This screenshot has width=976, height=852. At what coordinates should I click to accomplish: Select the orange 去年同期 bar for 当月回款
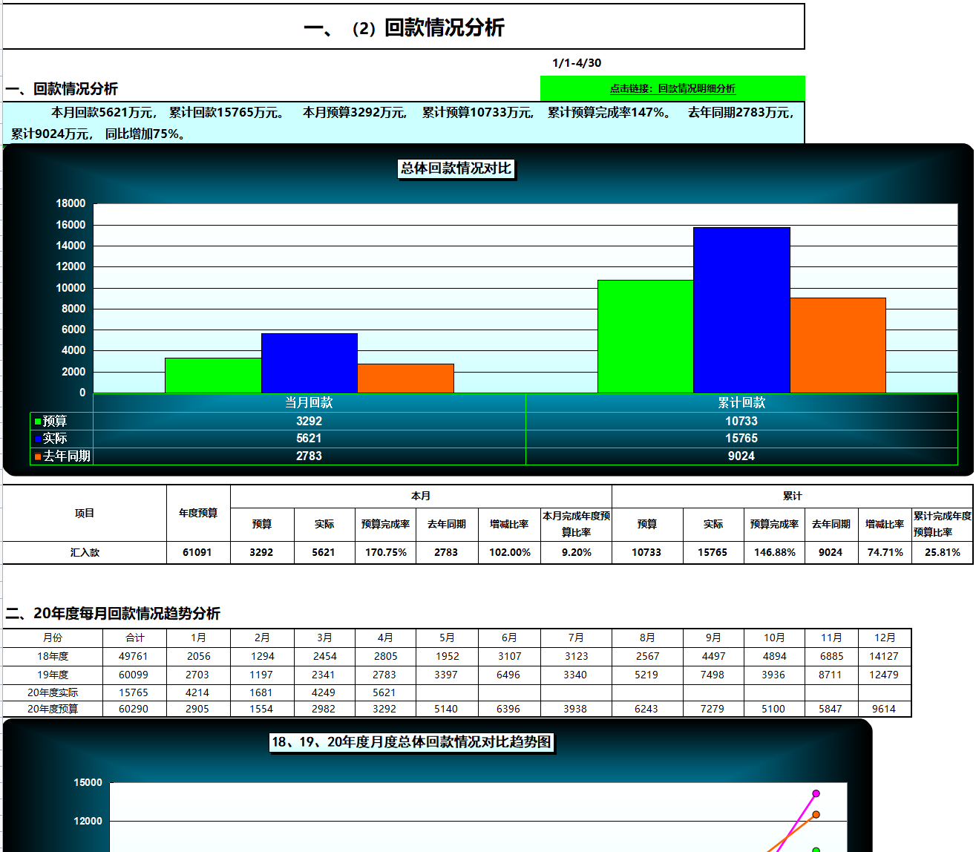406,379
